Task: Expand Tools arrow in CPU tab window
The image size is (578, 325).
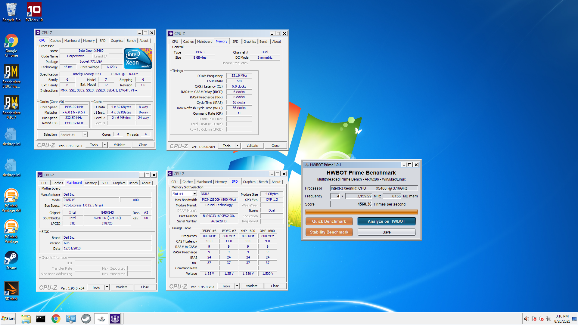Action: tap(105, 145)
